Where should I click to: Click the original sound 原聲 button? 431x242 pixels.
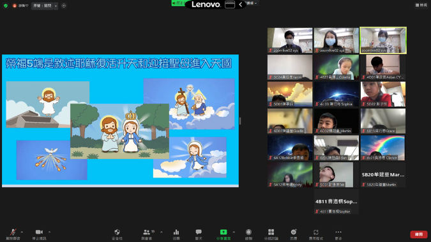42,6
